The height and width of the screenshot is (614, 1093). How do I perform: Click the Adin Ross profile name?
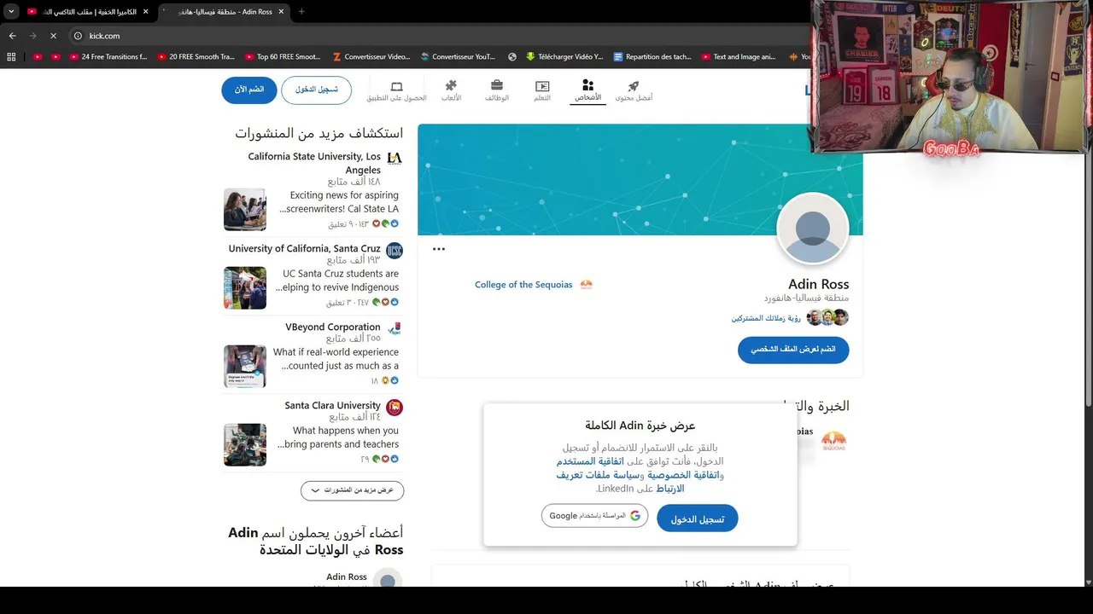click(818, 284)
